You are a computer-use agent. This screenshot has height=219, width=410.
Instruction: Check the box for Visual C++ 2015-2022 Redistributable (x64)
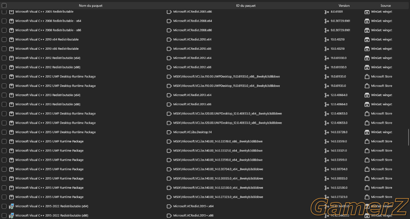click(x=4, y=206)
